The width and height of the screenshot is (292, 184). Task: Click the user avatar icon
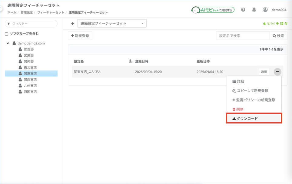pos(265,10)
